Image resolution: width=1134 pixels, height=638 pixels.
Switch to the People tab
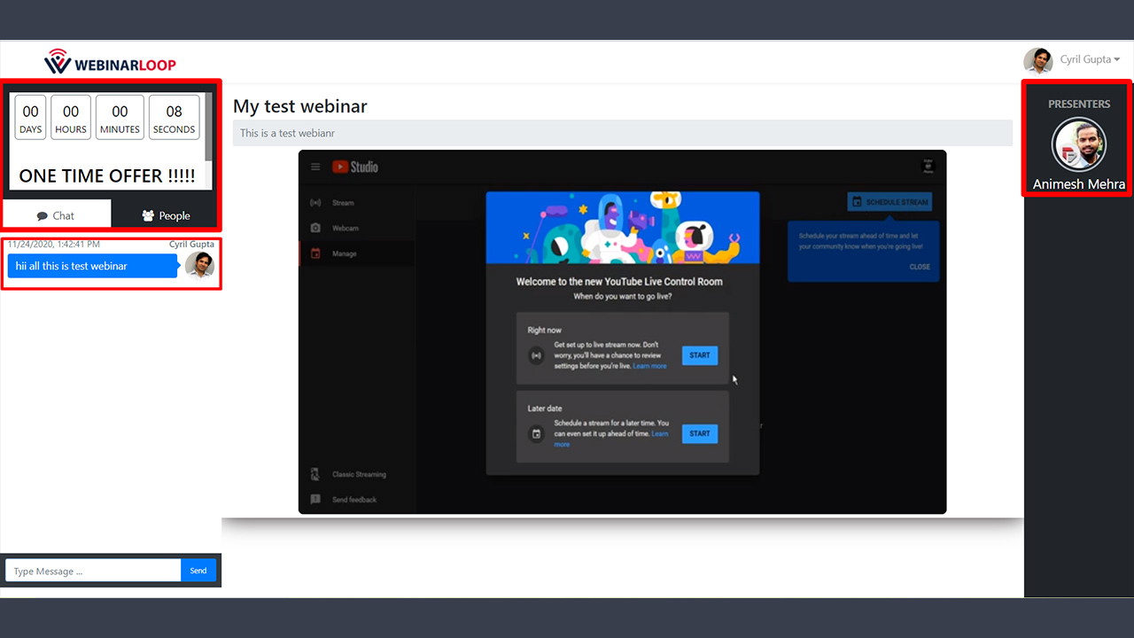(x=166, y=215)
